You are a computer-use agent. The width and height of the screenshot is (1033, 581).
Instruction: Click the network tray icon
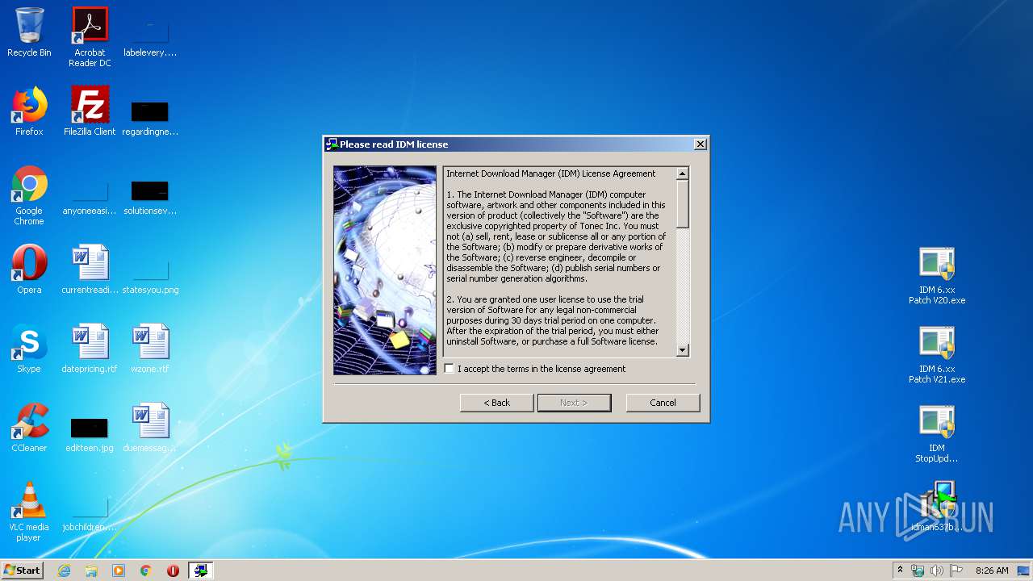click(x=918, y=571)
